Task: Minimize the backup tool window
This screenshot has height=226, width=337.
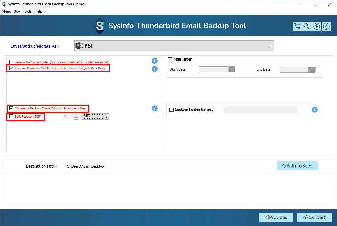Action: [301, 4]
